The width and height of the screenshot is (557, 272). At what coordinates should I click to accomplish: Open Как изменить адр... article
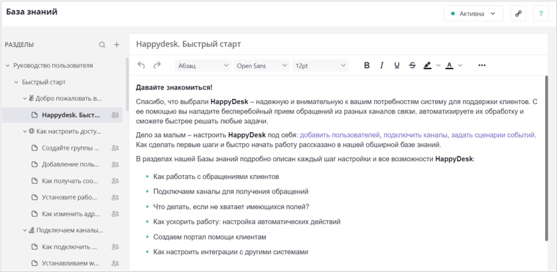71,214
